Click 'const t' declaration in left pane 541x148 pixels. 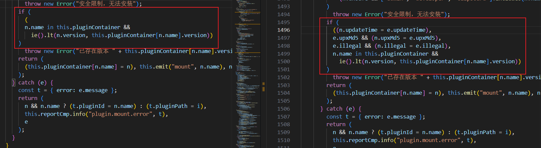pyautogui.click(x=29, y=90)
